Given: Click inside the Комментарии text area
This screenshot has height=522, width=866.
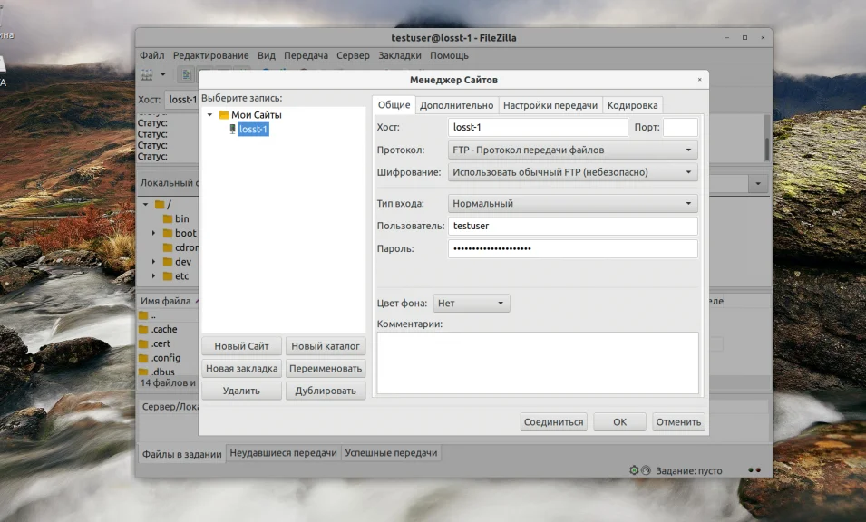Looking at the screenshot, I should pos(538,362).
